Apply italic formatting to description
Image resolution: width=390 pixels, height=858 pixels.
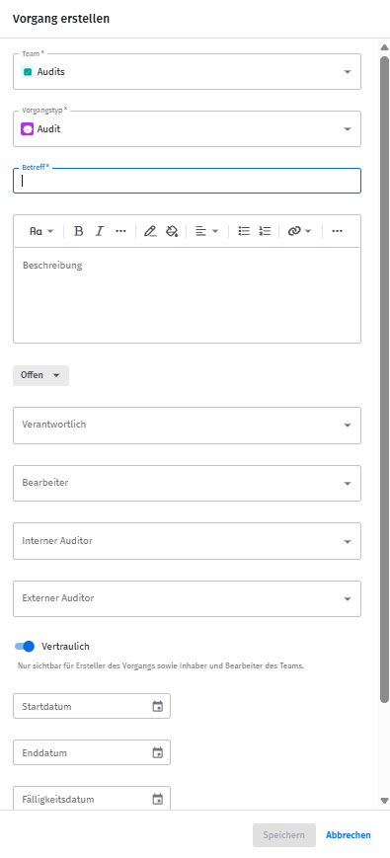[x=99, y=231]
